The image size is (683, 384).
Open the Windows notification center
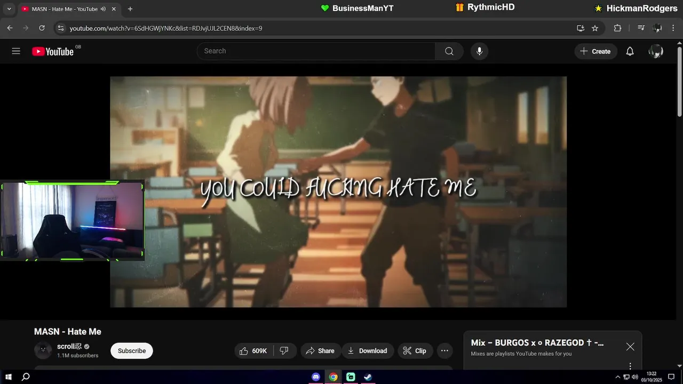click(671, 377)
